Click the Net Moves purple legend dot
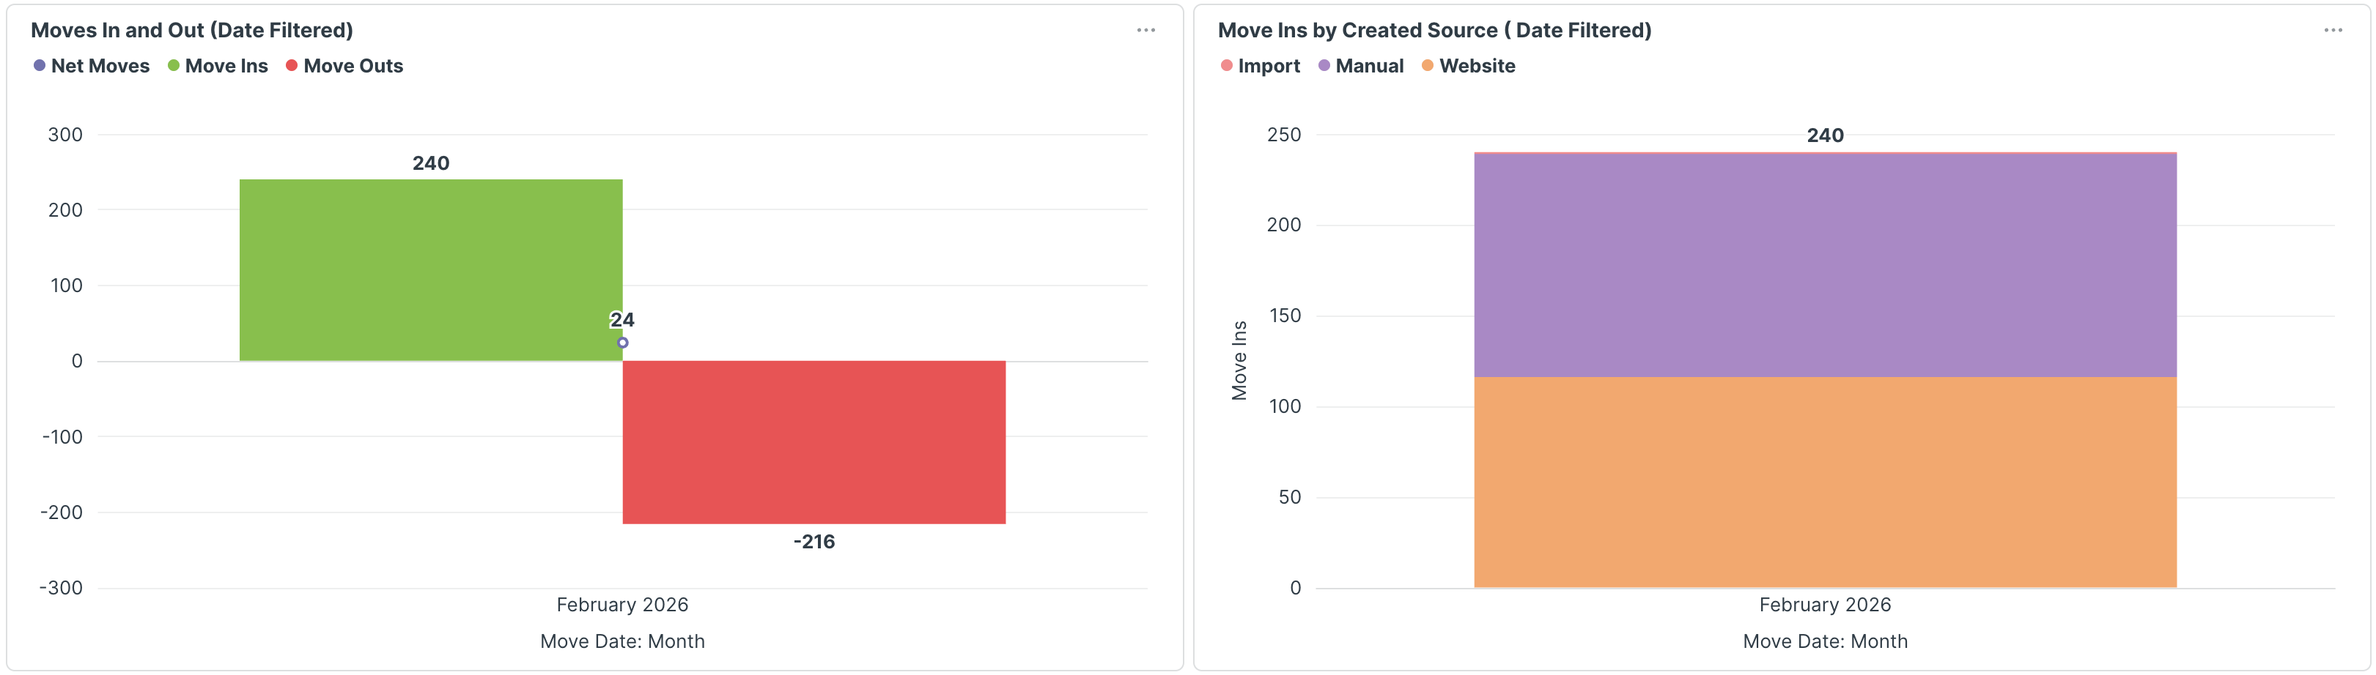 pos(40,67)
